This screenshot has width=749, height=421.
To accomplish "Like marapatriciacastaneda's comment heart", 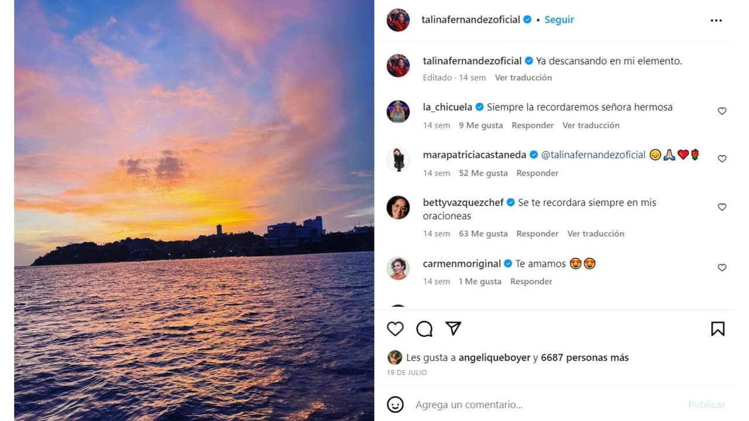I will [721, 158].
